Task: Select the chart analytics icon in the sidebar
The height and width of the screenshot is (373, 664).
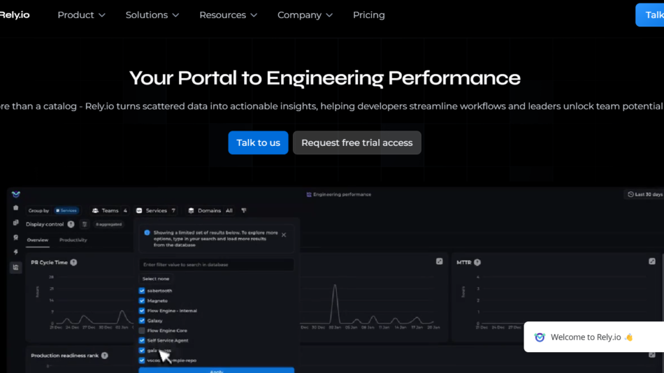Action: point(15,267)
